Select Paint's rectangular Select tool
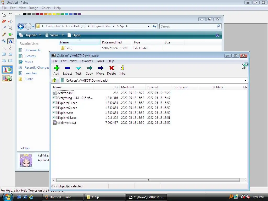Viewport: 268px width, 201px height. point(10,15)
